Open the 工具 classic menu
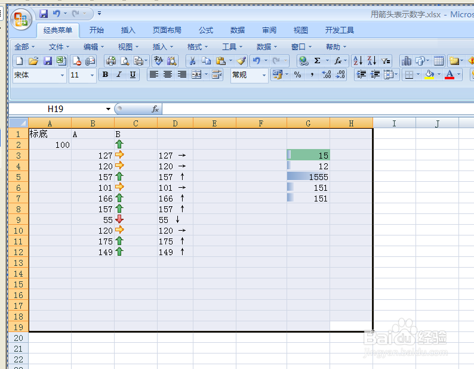 pos(232,47)
